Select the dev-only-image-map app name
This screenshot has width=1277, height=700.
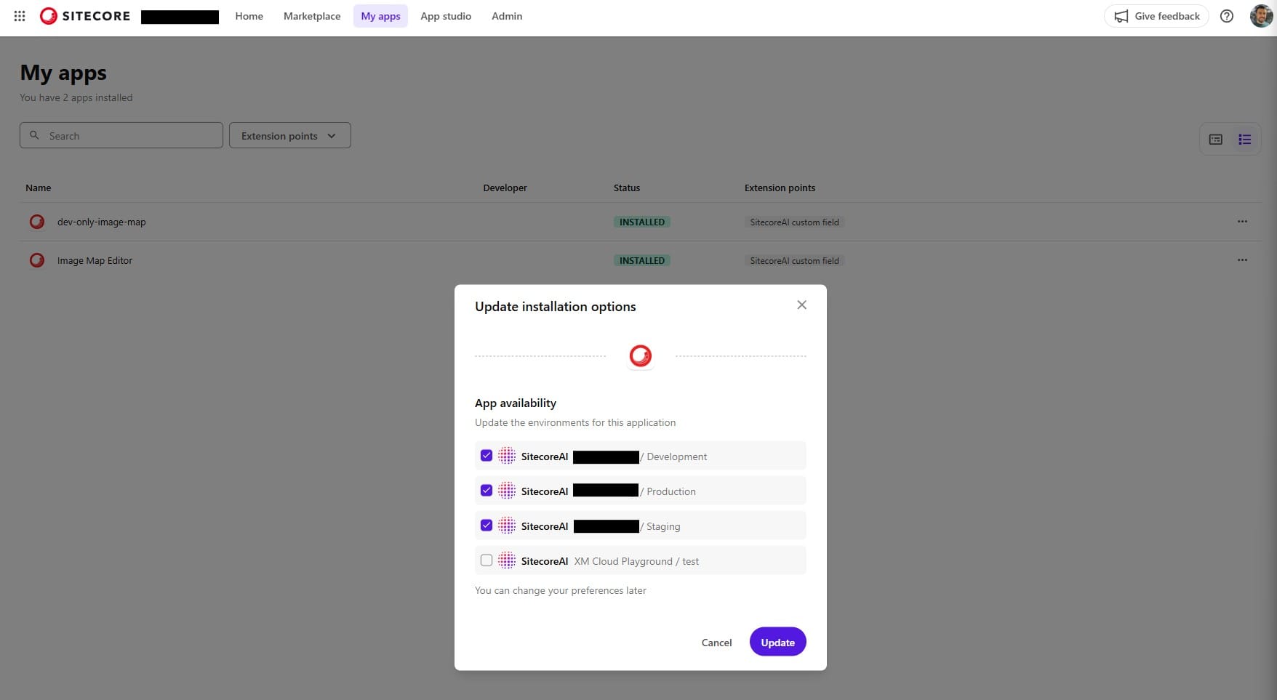coord(102,222)
